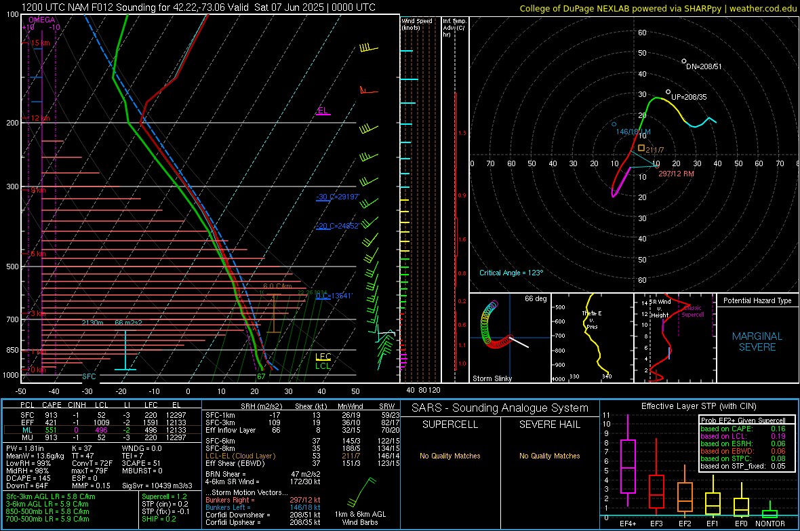
Task: Click the Effective Layer STP (with CIN) title
Action: pyautogui.click(x=698, y=406)
